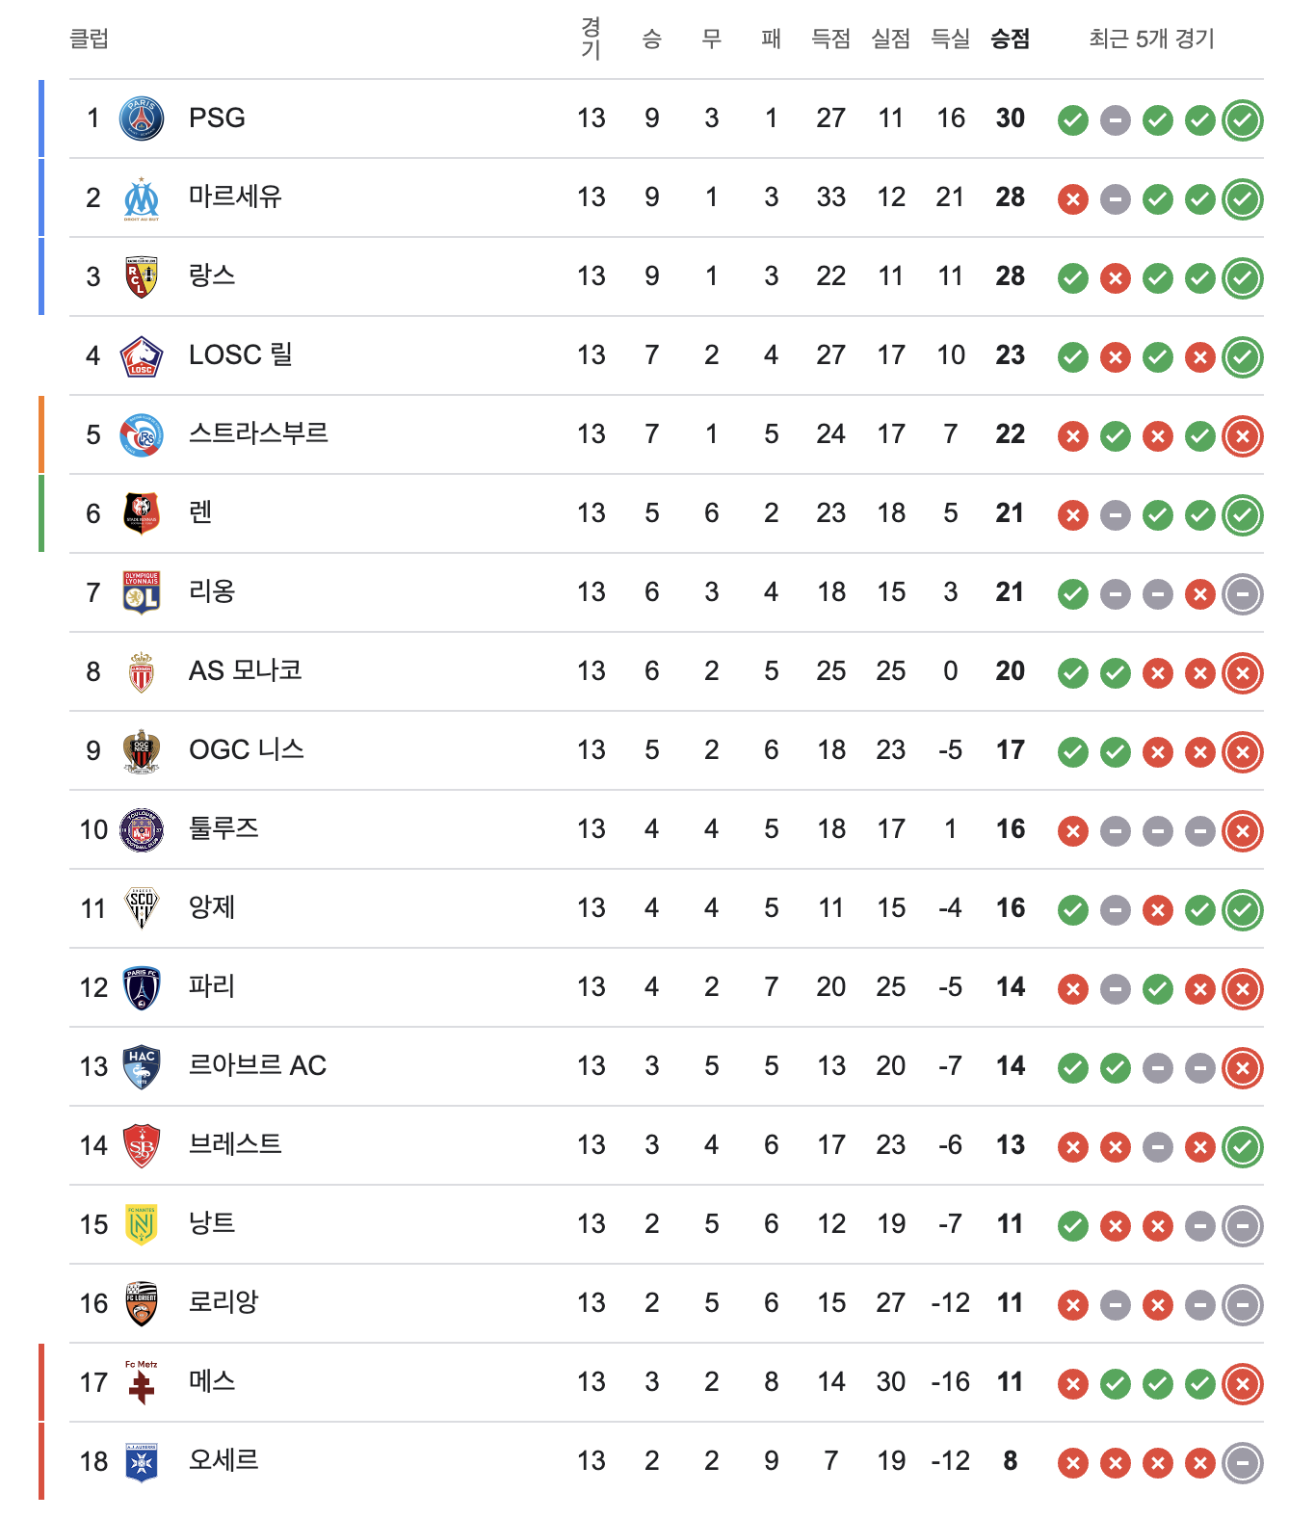The image size is (1315, 1519).
Task: Click Strasbourg's latest match loss indicator
Action: [1242, 436]
